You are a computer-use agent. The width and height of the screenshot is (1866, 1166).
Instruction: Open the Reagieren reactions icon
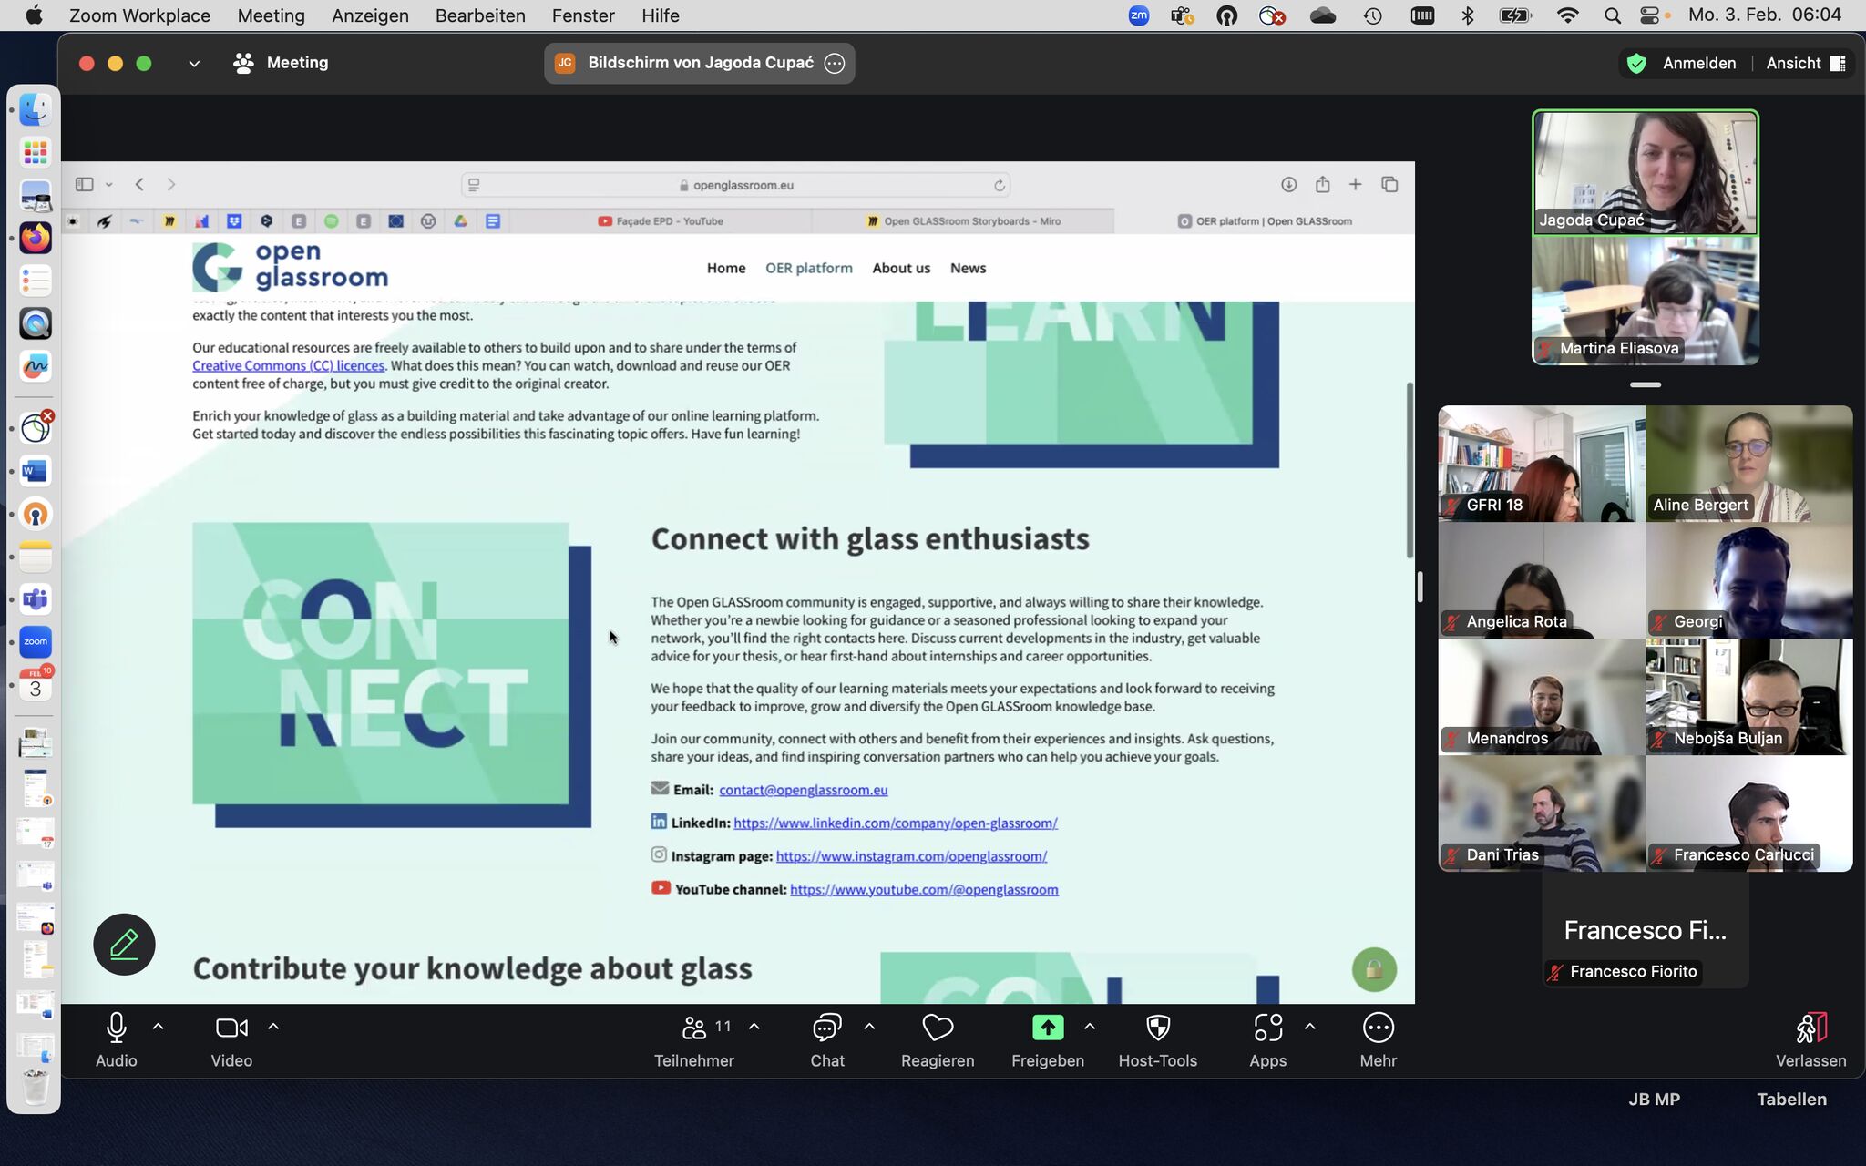[938, 1028]
